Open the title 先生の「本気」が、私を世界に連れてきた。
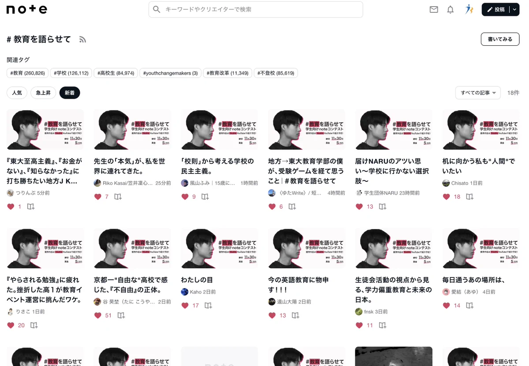 [x=130, y=166]
